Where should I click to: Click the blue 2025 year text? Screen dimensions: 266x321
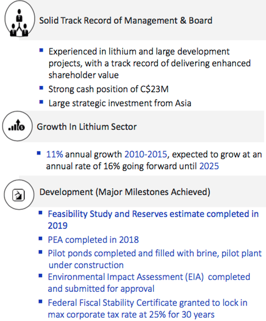point(209,166)
